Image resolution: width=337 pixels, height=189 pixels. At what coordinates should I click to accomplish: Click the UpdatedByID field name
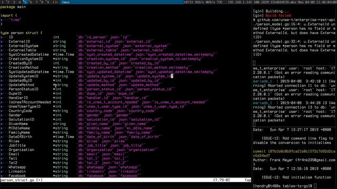[x=20, y=80]
